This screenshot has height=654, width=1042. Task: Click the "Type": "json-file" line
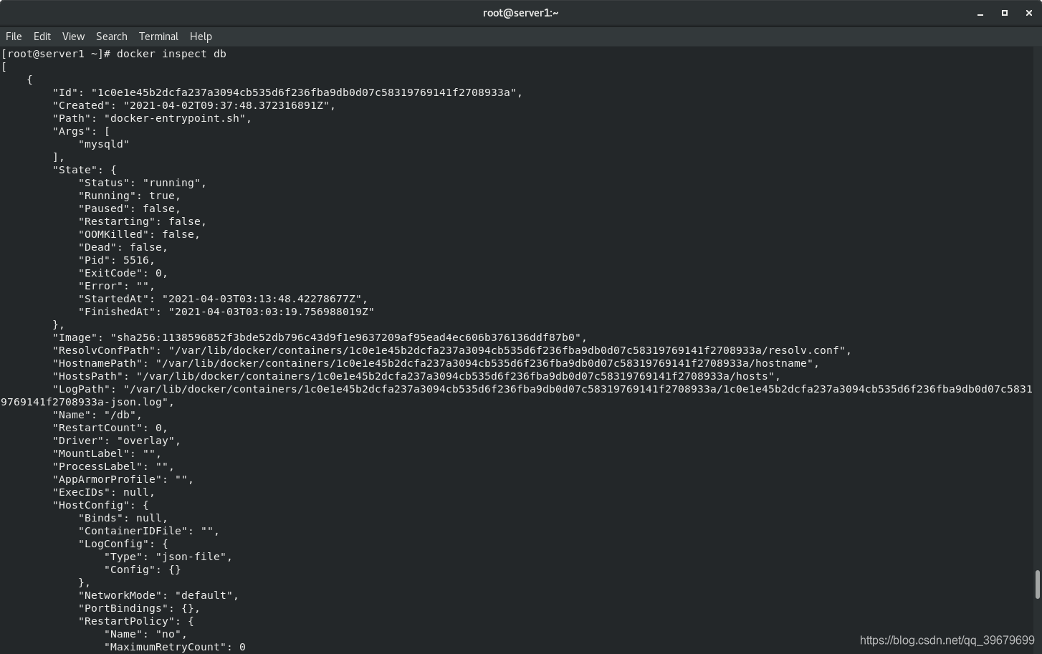pyautogui.click(x=168, y=557)
